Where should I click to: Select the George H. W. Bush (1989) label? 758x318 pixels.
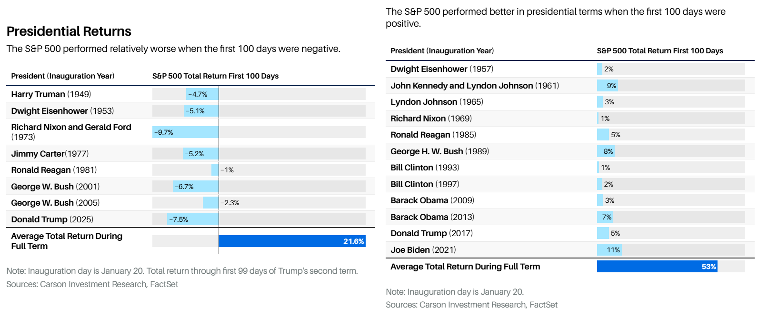[x=439, y=151]
